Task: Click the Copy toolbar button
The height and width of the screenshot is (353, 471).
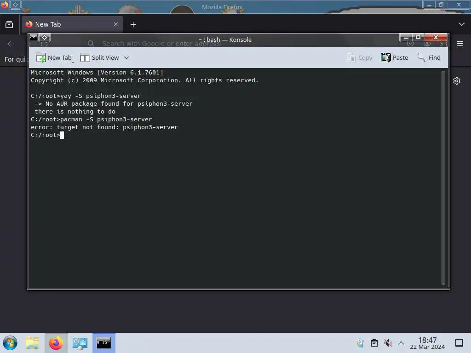Action: tap(360, 57)
